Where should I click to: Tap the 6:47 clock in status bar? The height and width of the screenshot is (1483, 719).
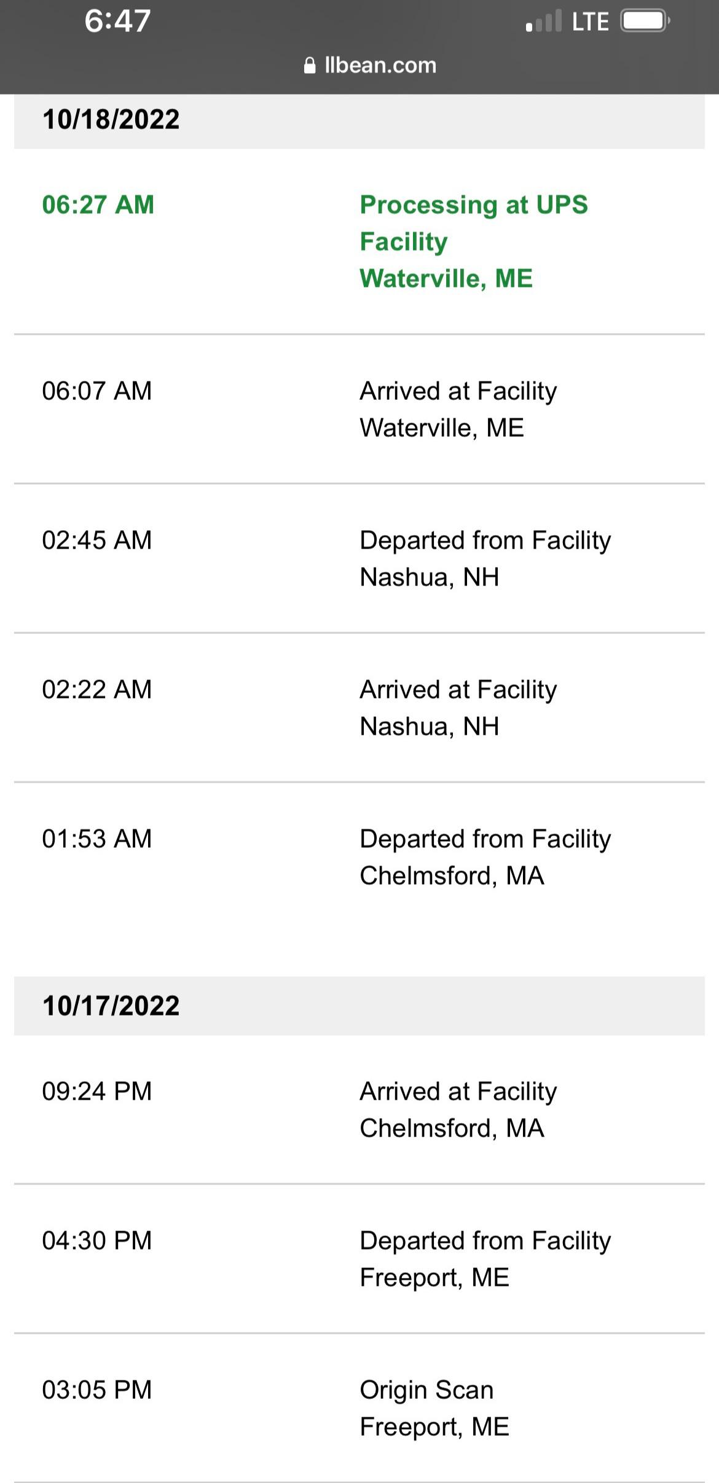pyautogui.click(x=117, y=21)
